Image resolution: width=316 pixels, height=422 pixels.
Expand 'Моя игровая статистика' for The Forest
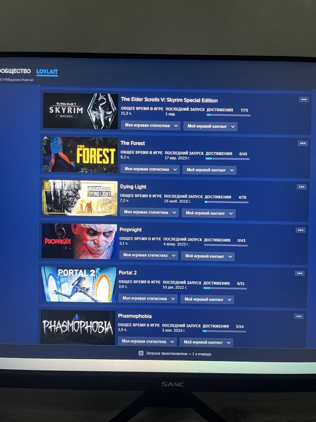coord(150,169)
